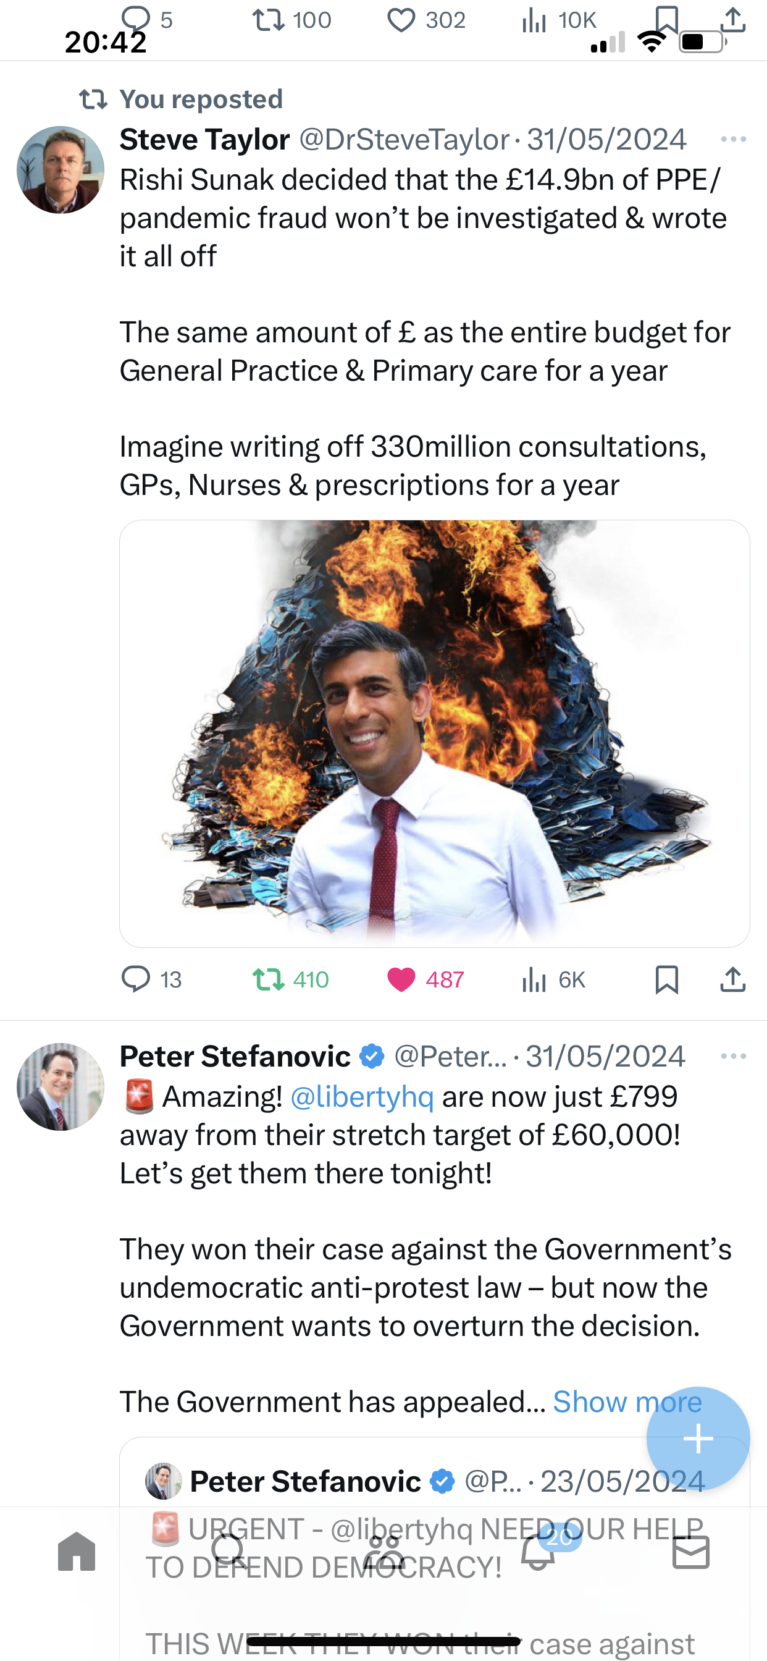The image size is (767, 1661).
Task: Open more options for Steve Taylor's post
Action: click(x=734, y=139)
